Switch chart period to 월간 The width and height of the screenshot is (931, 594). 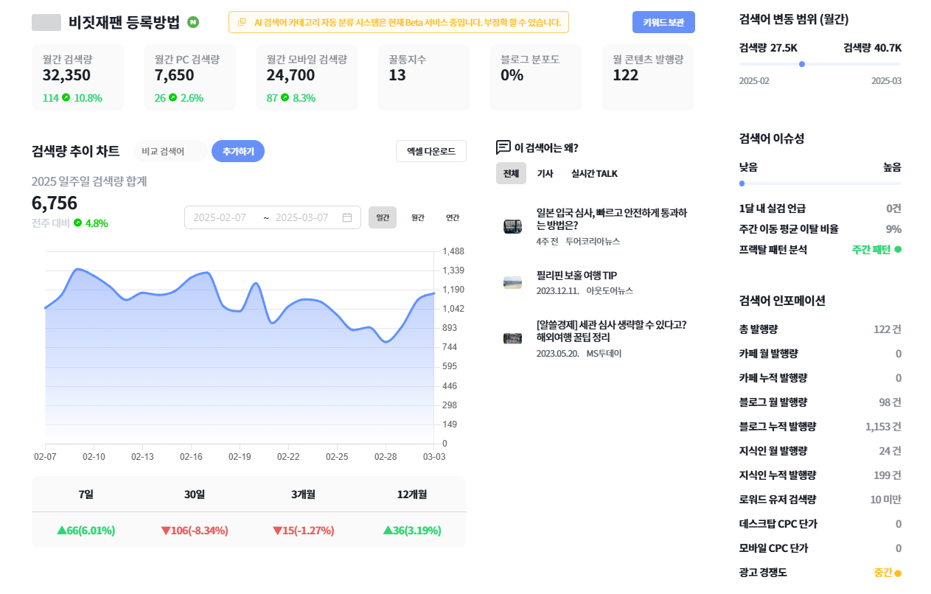pos(418,217)
